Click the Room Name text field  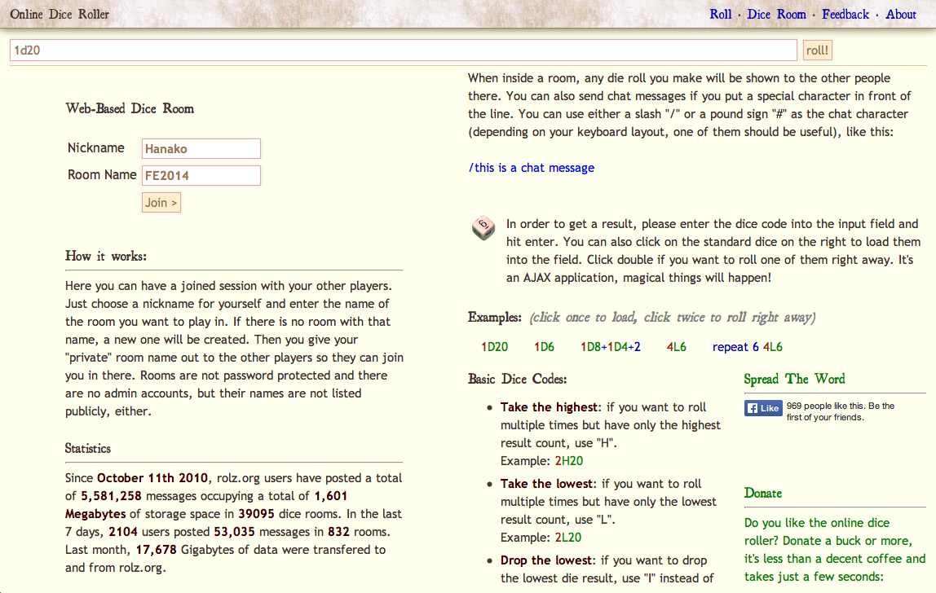coord(201,175)
